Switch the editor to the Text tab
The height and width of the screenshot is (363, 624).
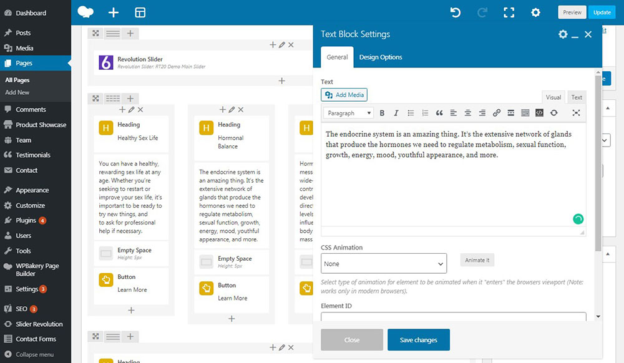577,97
